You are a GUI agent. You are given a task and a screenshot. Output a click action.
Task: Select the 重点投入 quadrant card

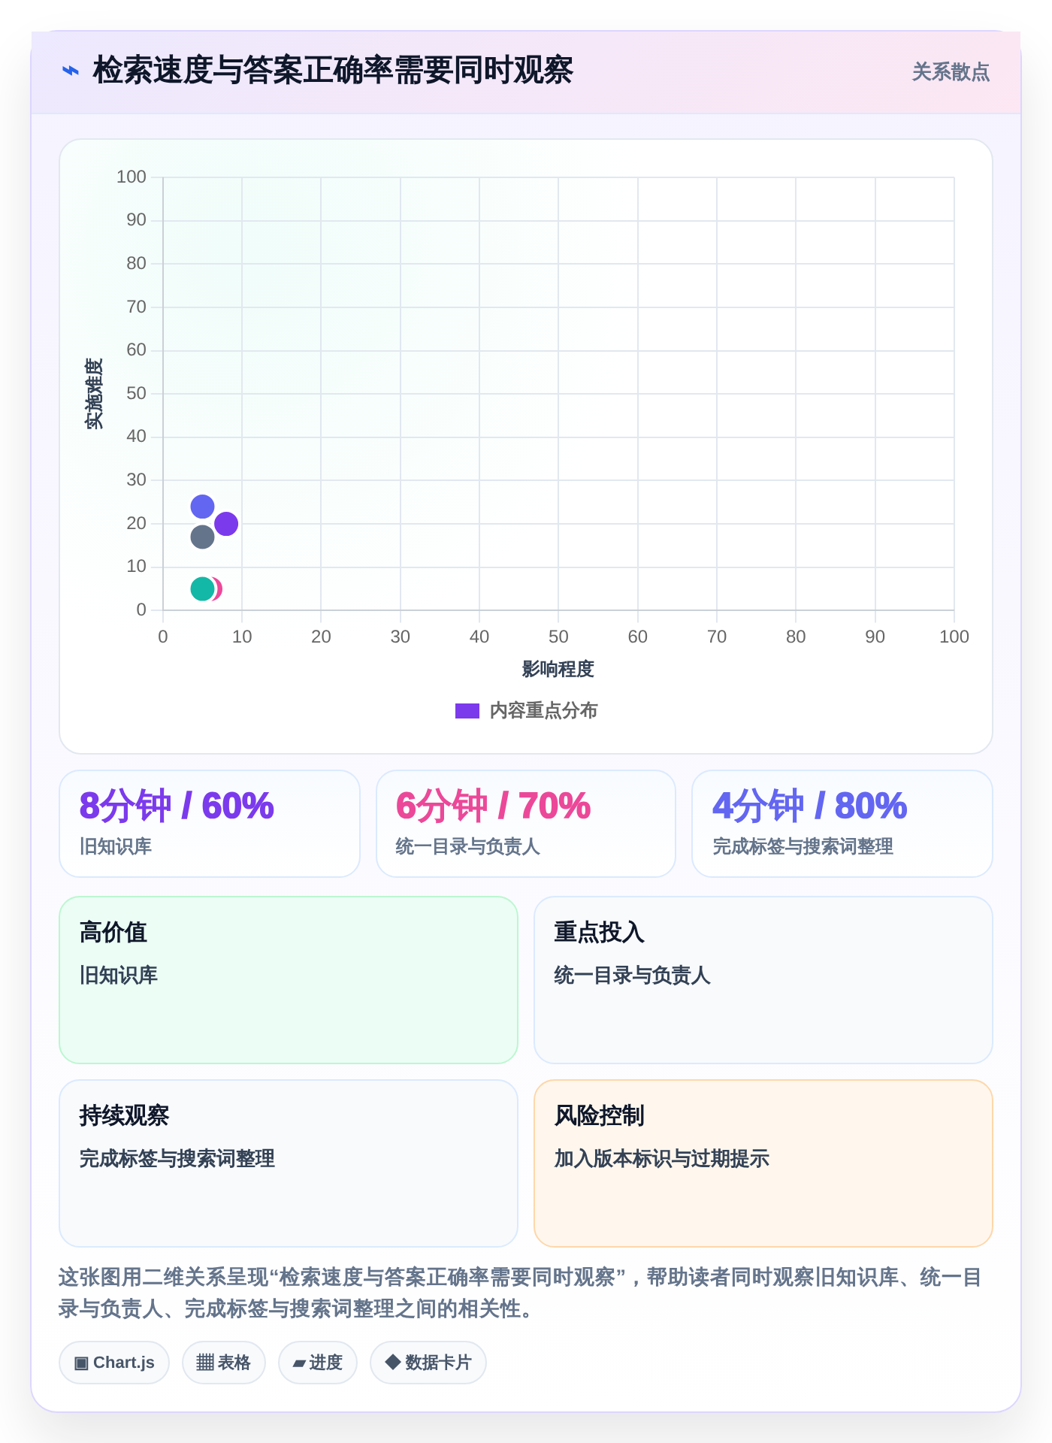click(763, 980)
